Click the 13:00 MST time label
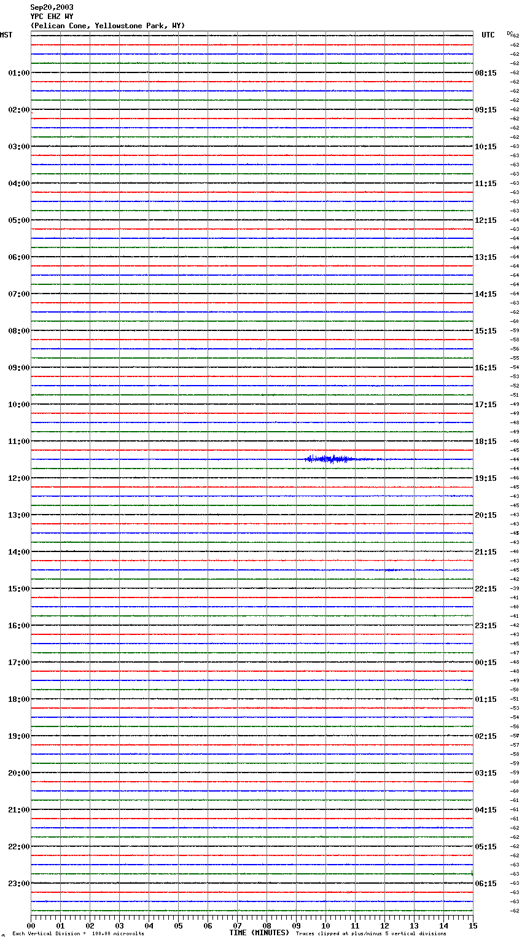 (x=18, y=515)
